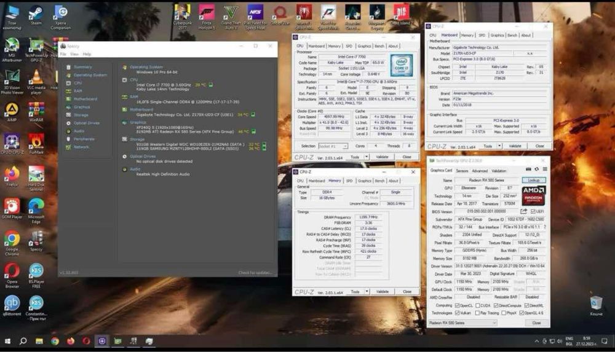Toggle the PhysX checkbox in GPU-Z
This screenshot has height=352, width=615.
point(504,313)
